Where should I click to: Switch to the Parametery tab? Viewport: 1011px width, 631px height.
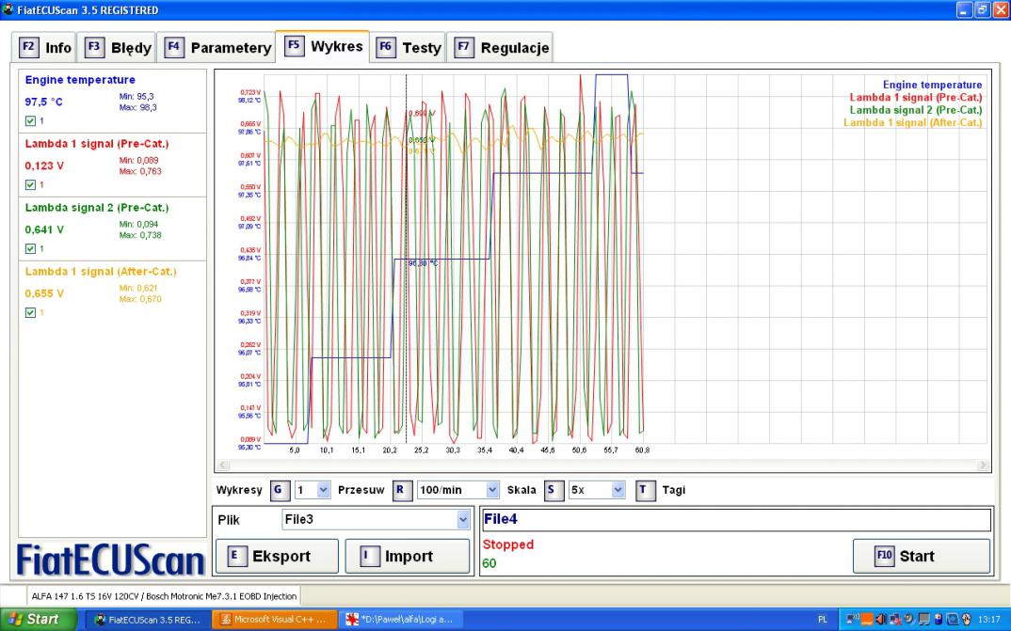click(x=231, y=47)
